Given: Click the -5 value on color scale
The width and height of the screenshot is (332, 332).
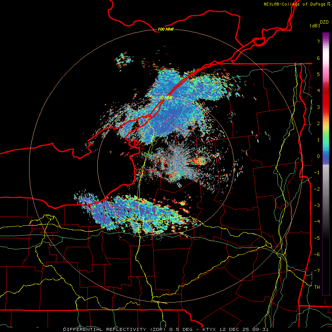Looking at the screenshot, I should 317,238.
